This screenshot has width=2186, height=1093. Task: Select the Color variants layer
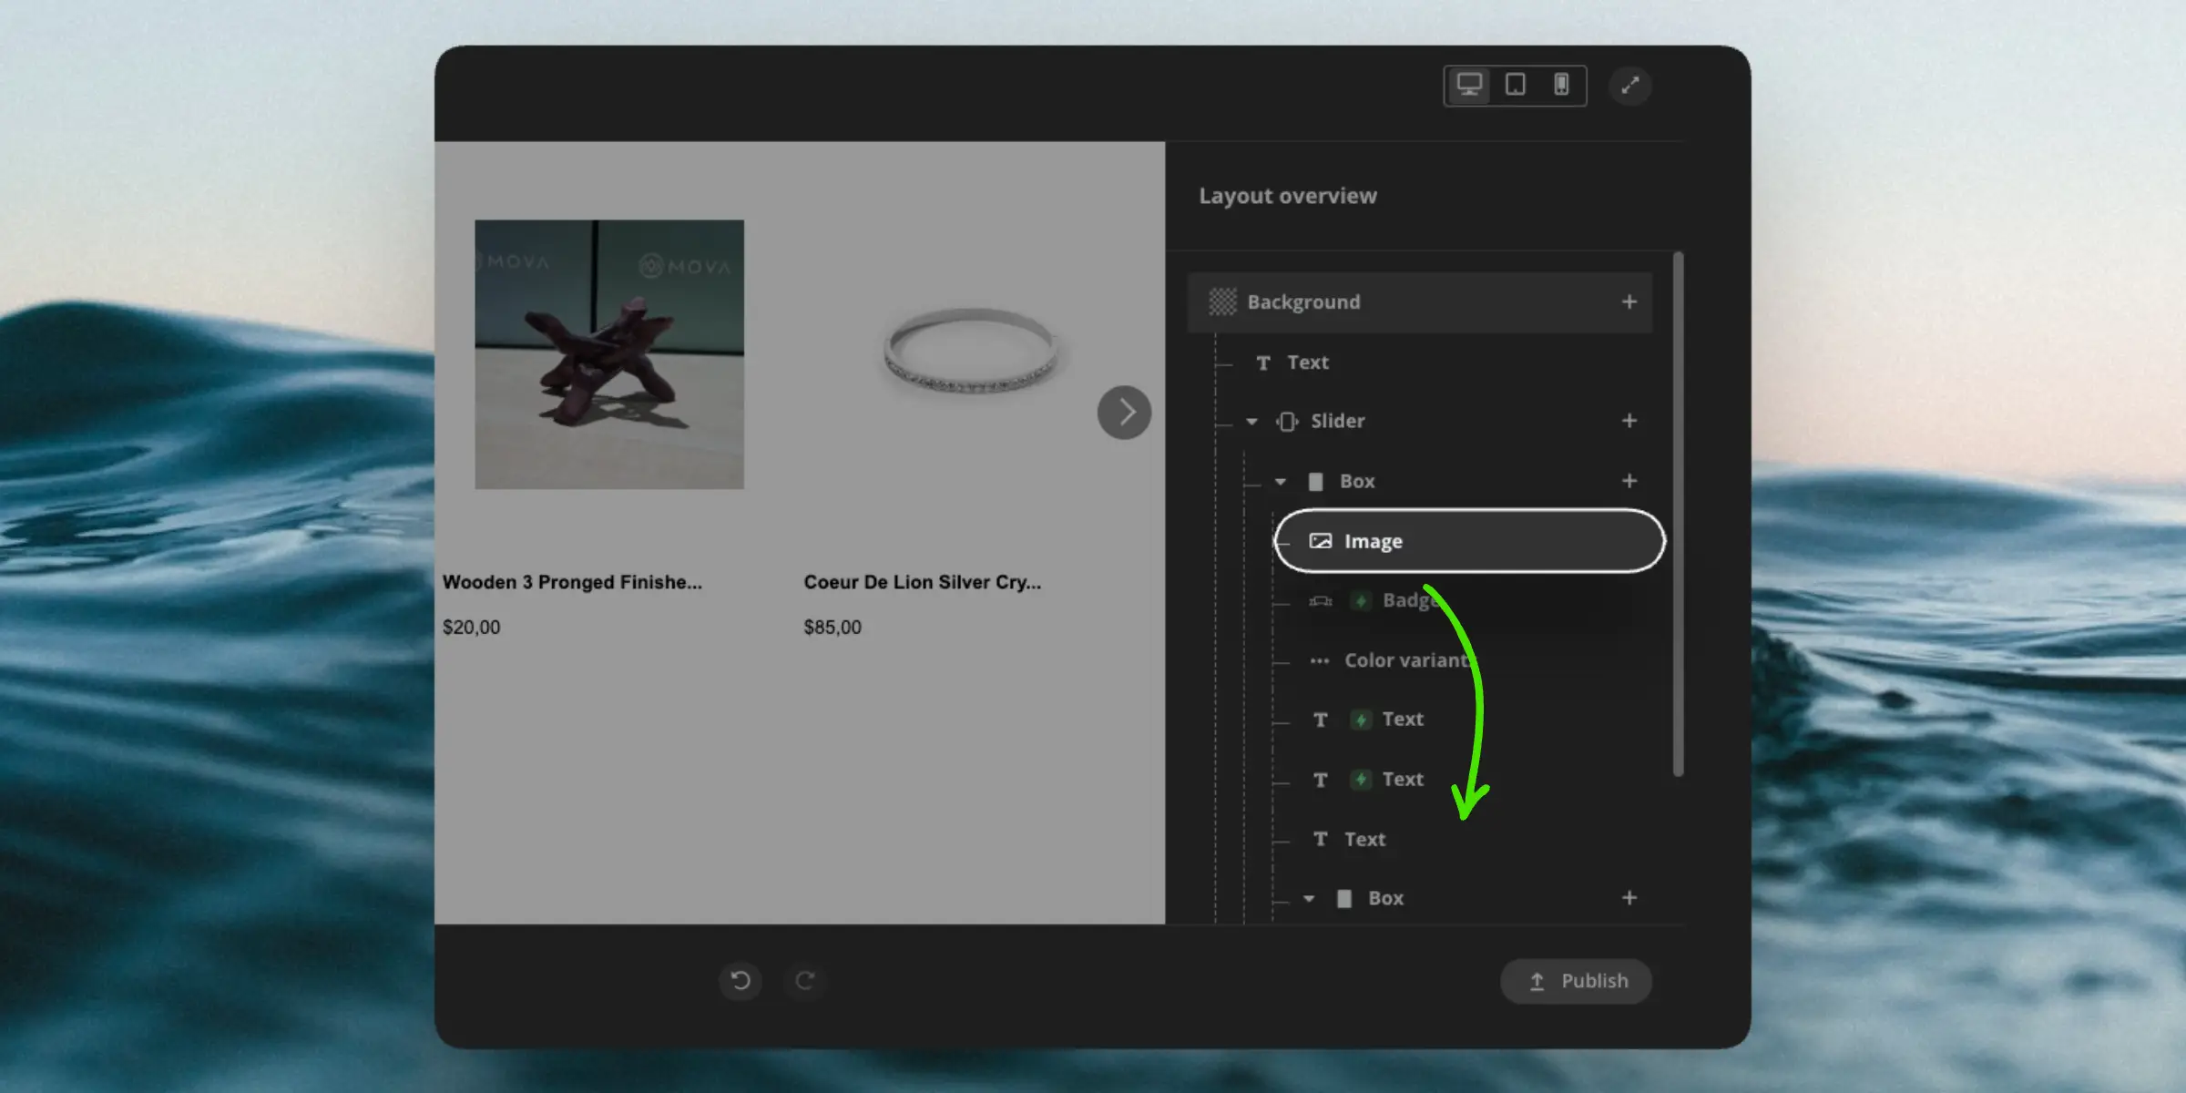point(1407,660)
